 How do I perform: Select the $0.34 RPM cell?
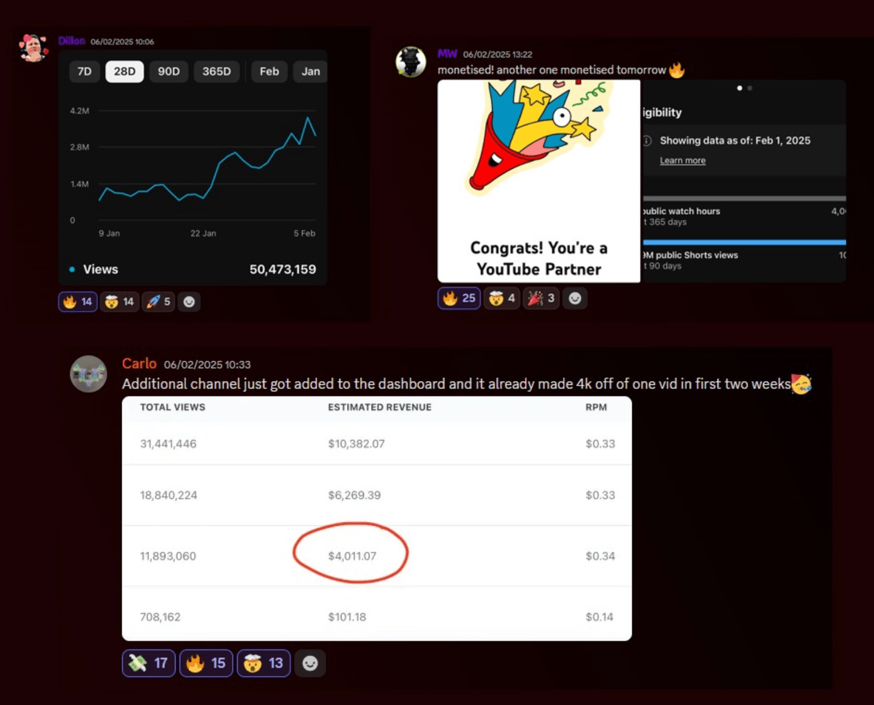coord(600,556)
